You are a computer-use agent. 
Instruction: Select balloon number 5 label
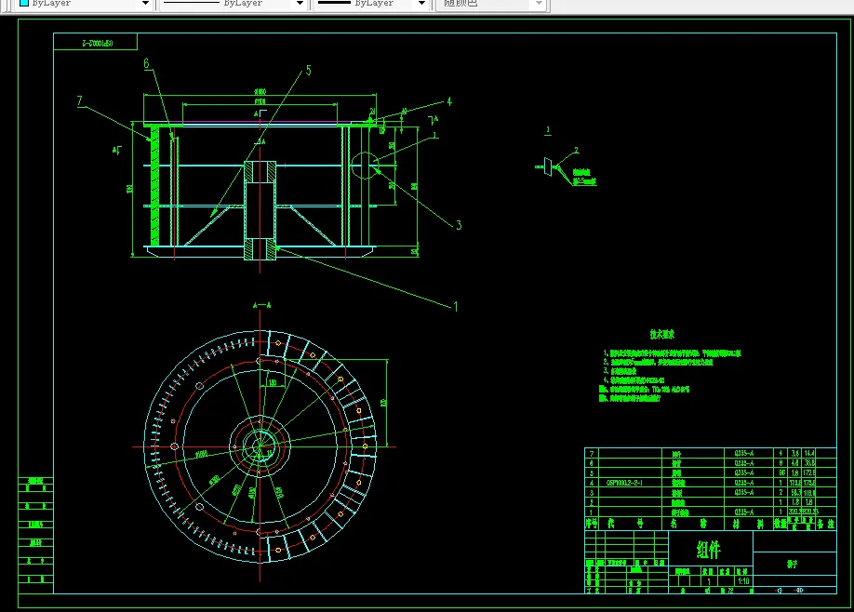308,71
